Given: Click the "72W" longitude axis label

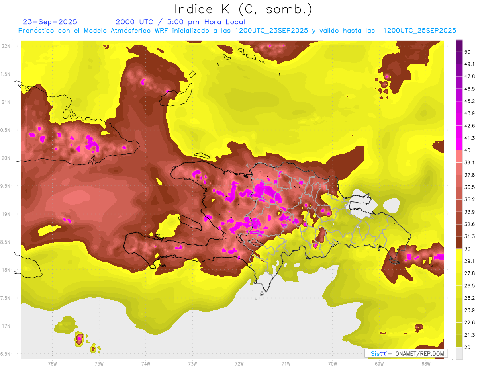Looking at the screenshot, I should point(239,364).
